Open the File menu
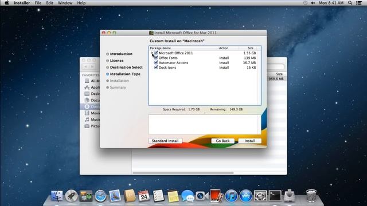The height and width of the screenshot is (206, 367). 38,3
